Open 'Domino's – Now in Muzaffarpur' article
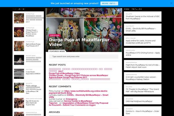This screenshot has height=116, width=174. click(x=142, y=112)
